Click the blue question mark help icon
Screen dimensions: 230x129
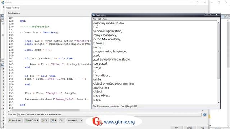[x=204, y=115]
